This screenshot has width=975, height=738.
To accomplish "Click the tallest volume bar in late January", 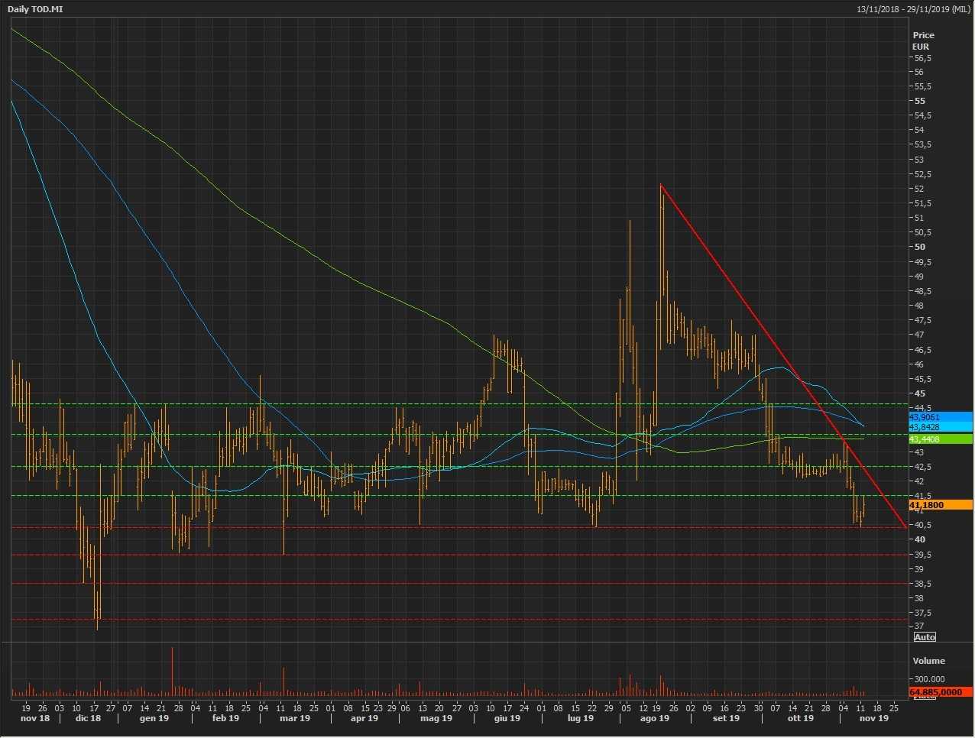I will point(172,672).
